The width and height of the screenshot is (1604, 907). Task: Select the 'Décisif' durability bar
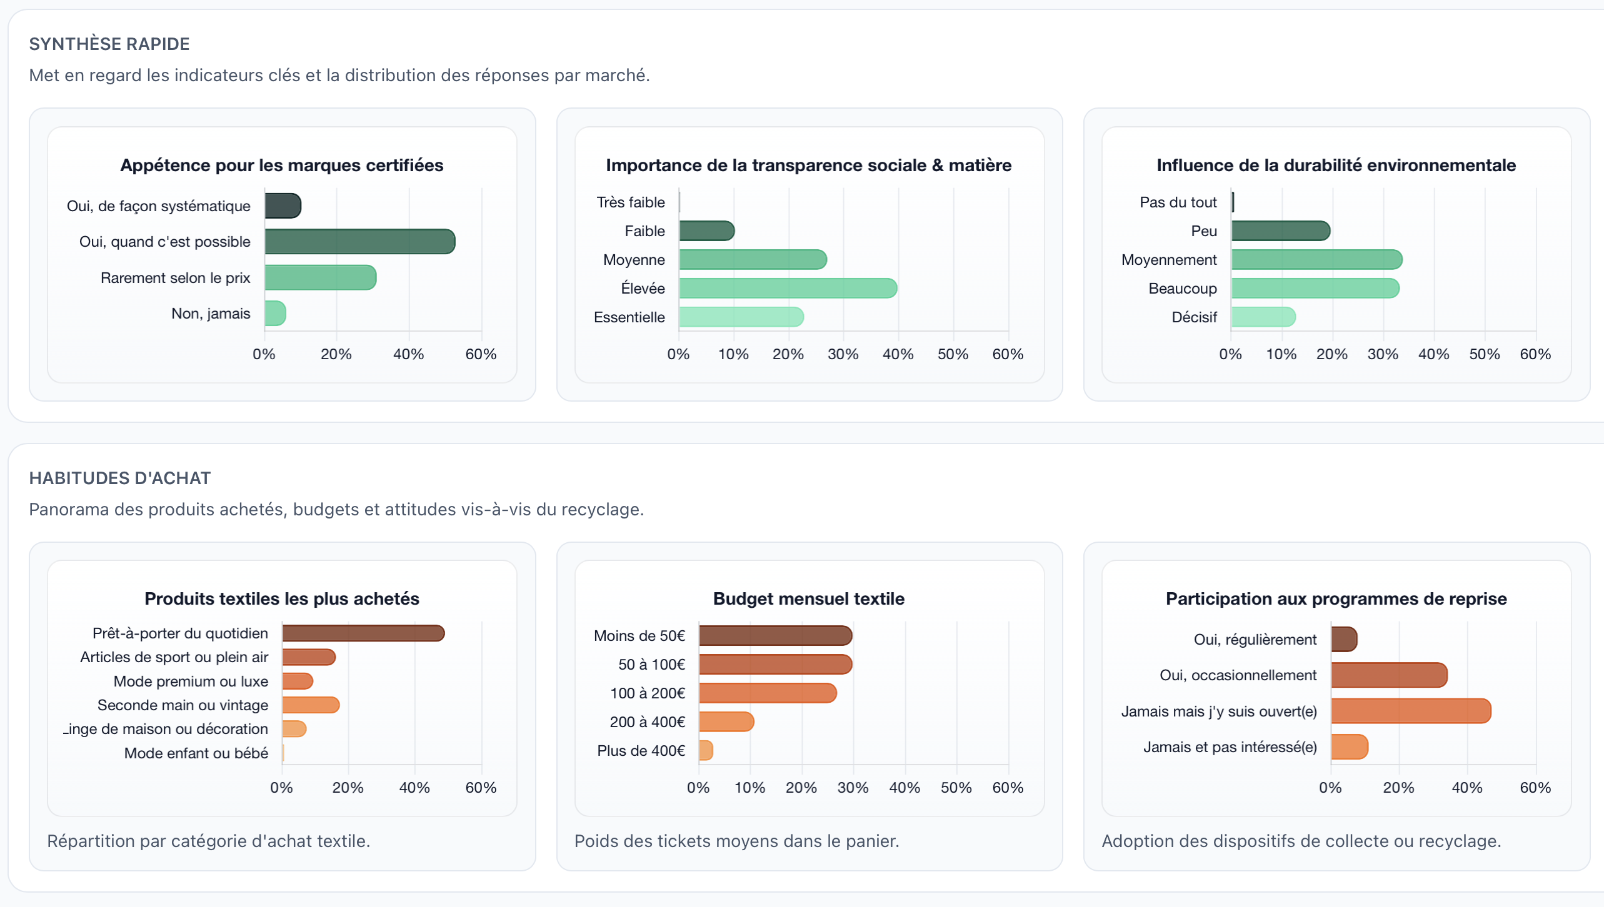pos(1263,317)
